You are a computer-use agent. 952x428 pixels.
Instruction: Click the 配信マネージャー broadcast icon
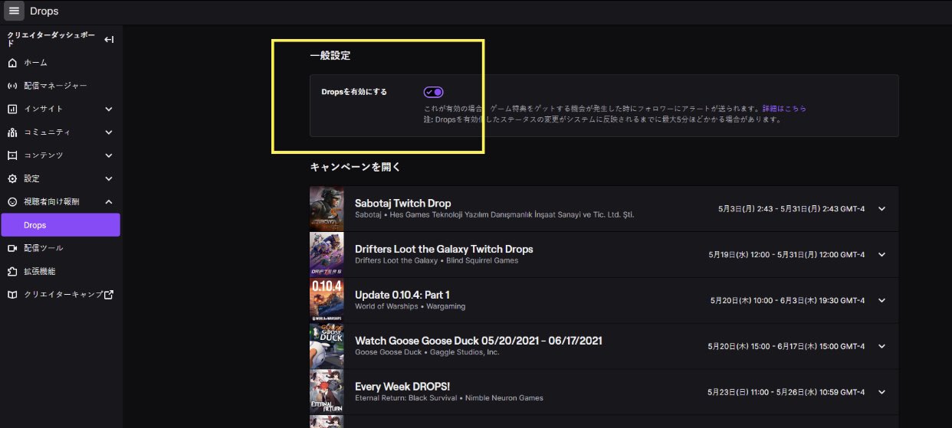pos(12,86)
